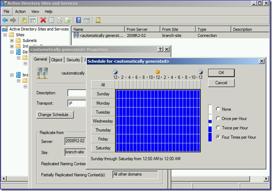Click the question mark help button in Properties title bar
This screenshot has height=191, width=272.
160,49
